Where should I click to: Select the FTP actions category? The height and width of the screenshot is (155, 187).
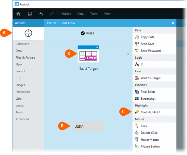(18, 78)
